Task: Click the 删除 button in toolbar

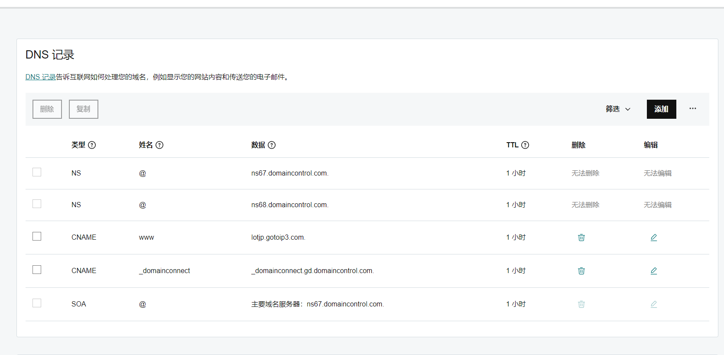Action: tap(47, 109)
